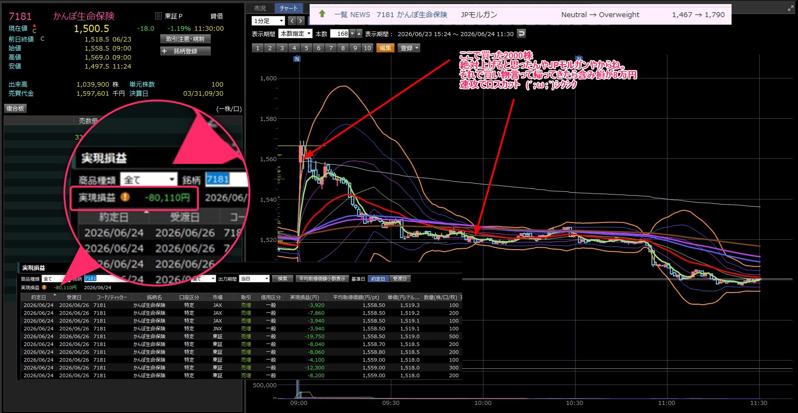The height and width of the screenshot is (413, 798).
Task: Sort by 口座区分 column header
Action: point(189,297)
